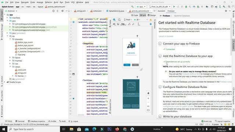Click the infer constraints wand icon
The image size is (235, 132).
pos(133,24)
